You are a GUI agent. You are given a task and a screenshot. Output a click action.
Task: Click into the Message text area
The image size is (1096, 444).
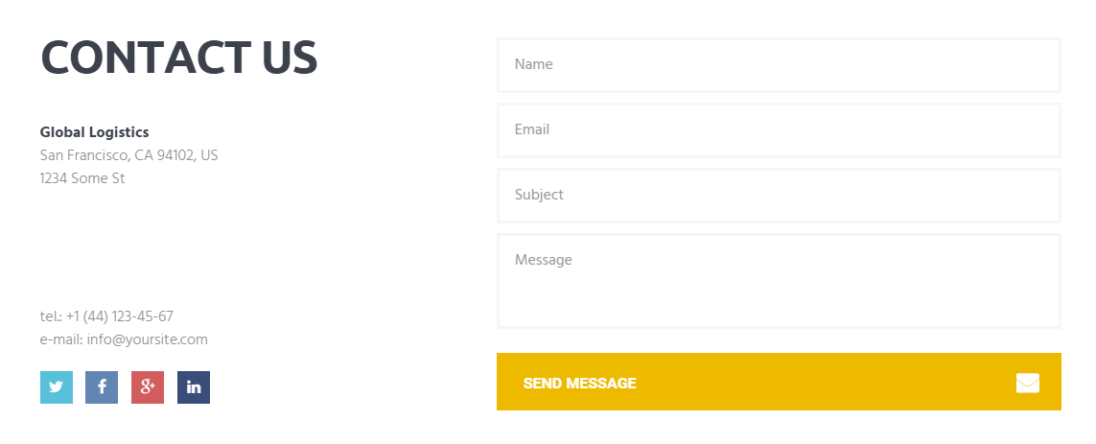pyautogui.click(x=779, y=281)
